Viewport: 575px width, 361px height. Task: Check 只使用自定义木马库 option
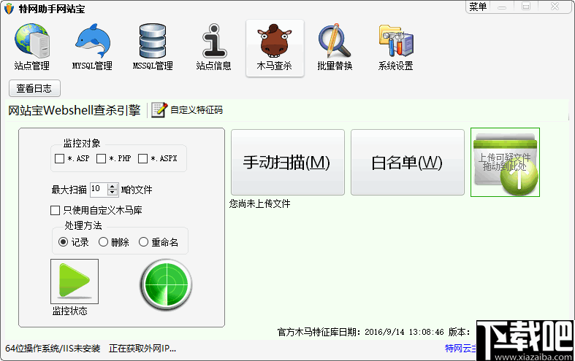(55, 210)
